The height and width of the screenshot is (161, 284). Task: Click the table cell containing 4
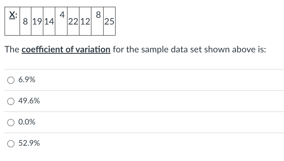[61, 15]
